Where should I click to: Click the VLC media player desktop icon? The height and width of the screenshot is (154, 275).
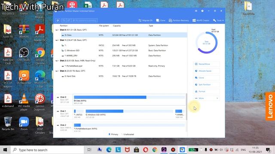(x=24, y=102)
